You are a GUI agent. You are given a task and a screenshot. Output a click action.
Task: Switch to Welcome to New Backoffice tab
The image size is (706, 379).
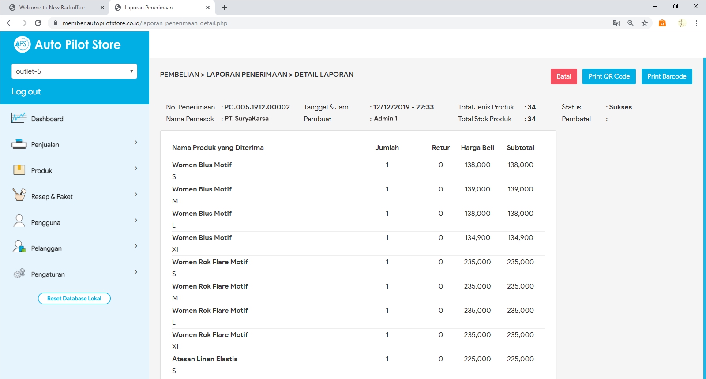point(52,8)
